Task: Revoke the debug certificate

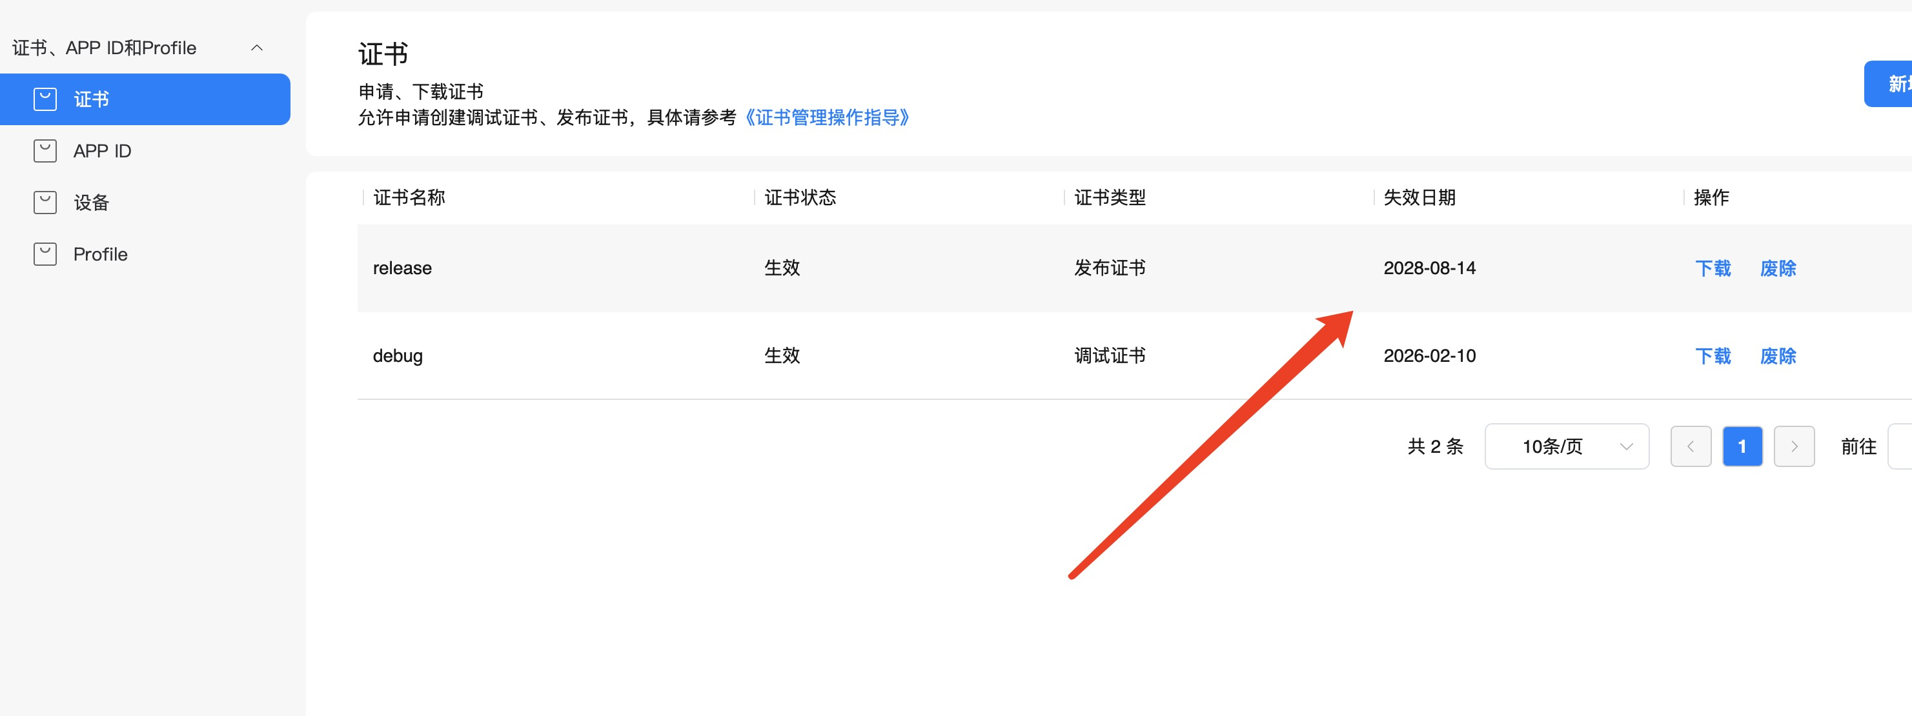Action: [1778, 356]
